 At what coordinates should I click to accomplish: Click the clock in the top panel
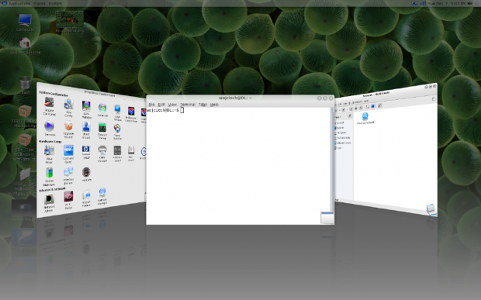(x=447, y=4)
